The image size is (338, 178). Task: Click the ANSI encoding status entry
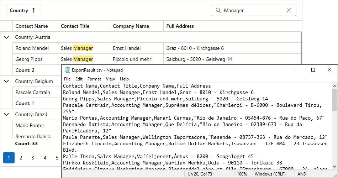click(x=302, y=174)
